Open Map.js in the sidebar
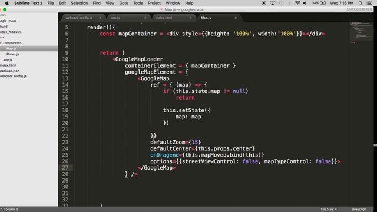Image resolution: width=377 pixels, height=212 pixels. pyautogui.click(x=11, y=48)
